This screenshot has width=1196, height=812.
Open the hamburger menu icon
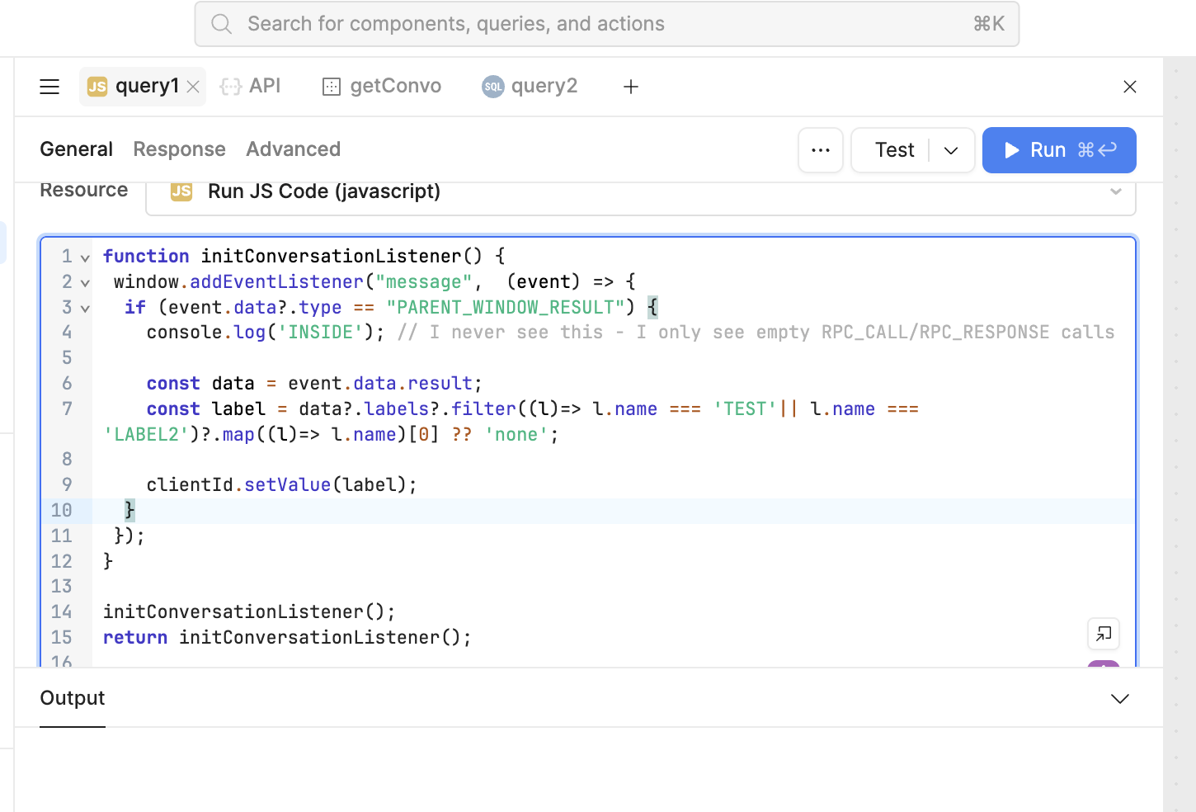coord(49,87)
